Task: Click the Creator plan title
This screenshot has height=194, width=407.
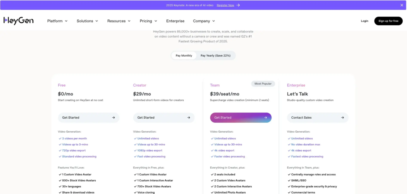Action: click(x=140, y=85)
